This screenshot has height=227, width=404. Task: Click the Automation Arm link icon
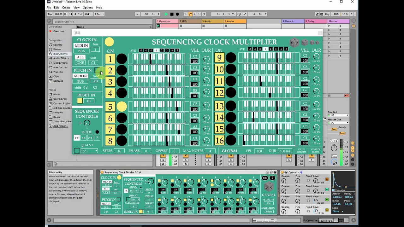click(x=190, y=14)
